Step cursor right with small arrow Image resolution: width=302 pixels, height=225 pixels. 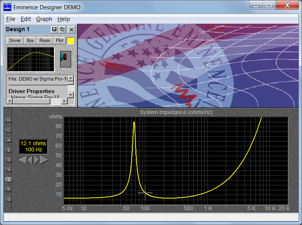[x=37, y=160]
